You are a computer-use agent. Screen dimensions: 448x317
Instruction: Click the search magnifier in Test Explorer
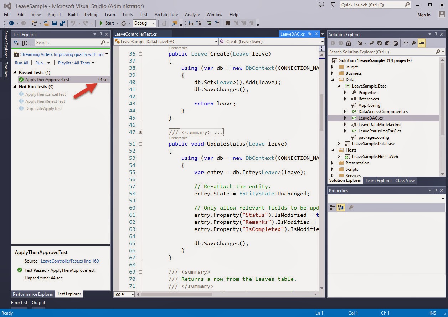103,43
